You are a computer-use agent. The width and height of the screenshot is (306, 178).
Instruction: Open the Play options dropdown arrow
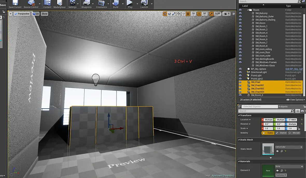137,4
